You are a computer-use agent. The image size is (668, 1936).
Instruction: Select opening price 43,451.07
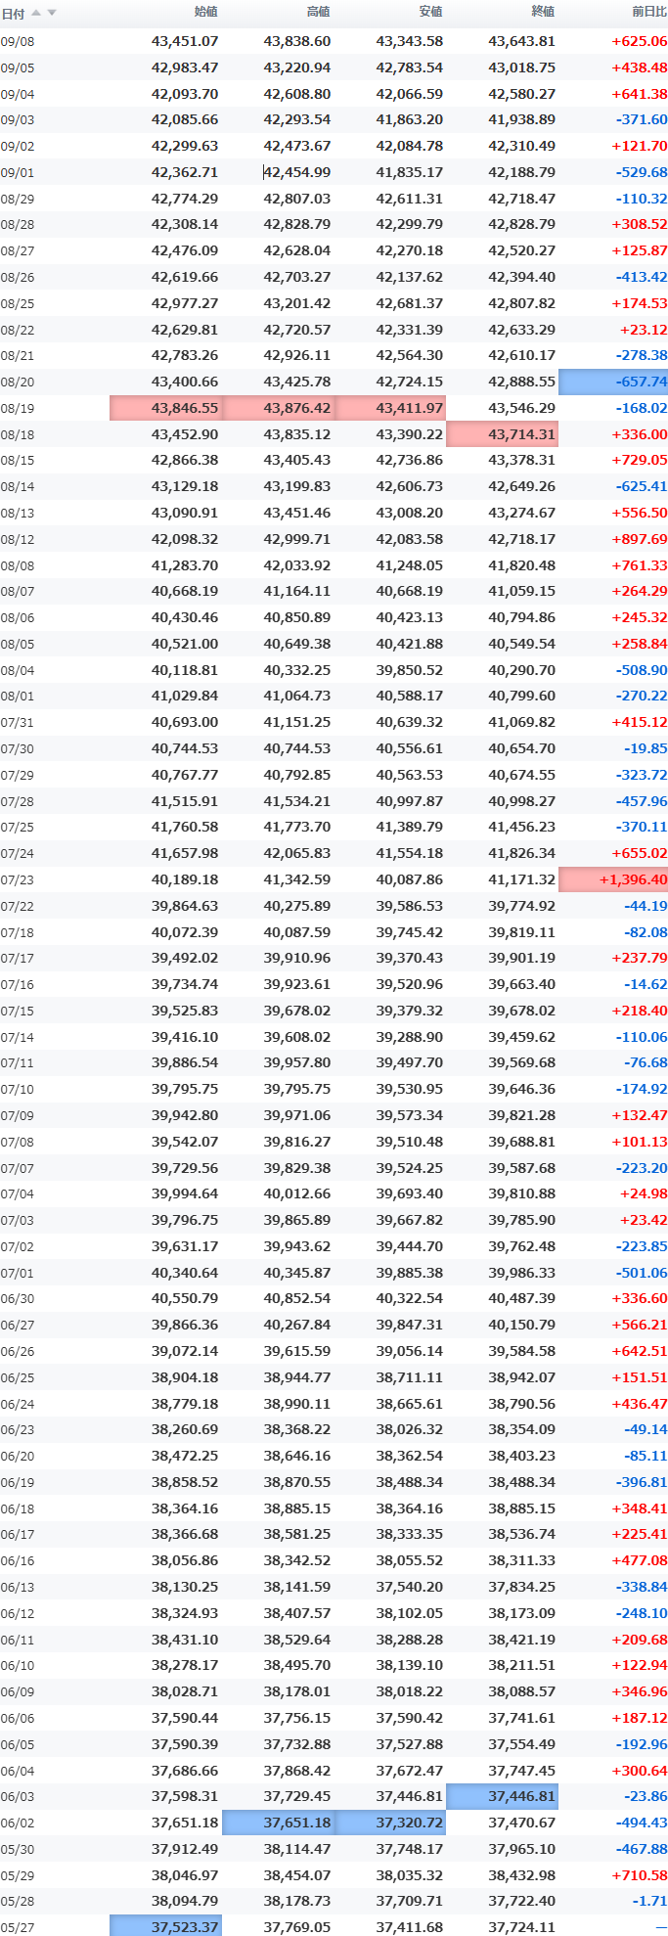pyautogui.click(x=185, y=42)
